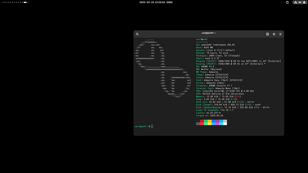The width and height of the screenshot is (308, 173).
Task: Click the Packages line text
Action: click(218, 56)
